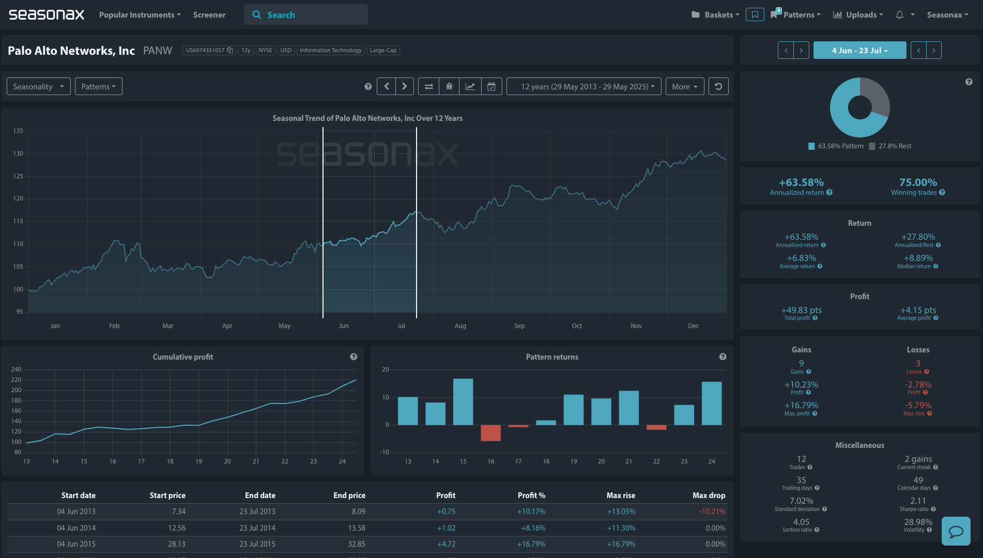Image resolution: width=983 pixels, height=558 pixels.
Task: Go to previous instrument with left chevron in chart toolbar
Action: coord(386,86)
